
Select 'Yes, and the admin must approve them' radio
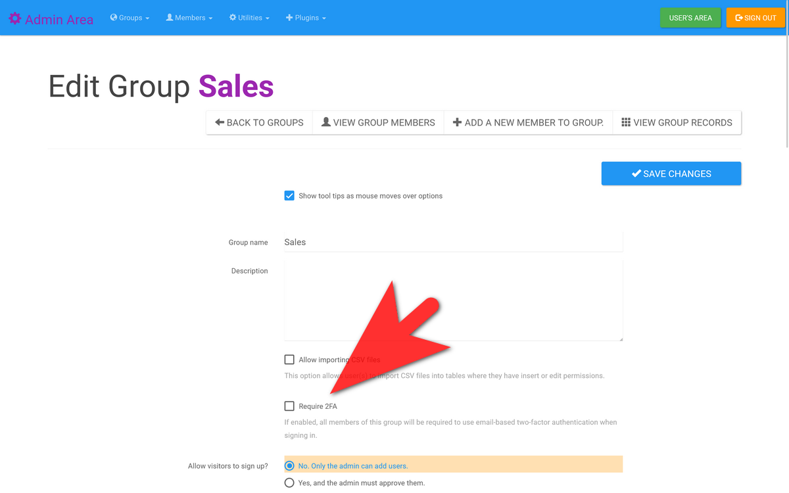289,483
